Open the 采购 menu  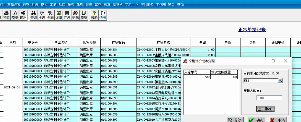tap(80, 5)
